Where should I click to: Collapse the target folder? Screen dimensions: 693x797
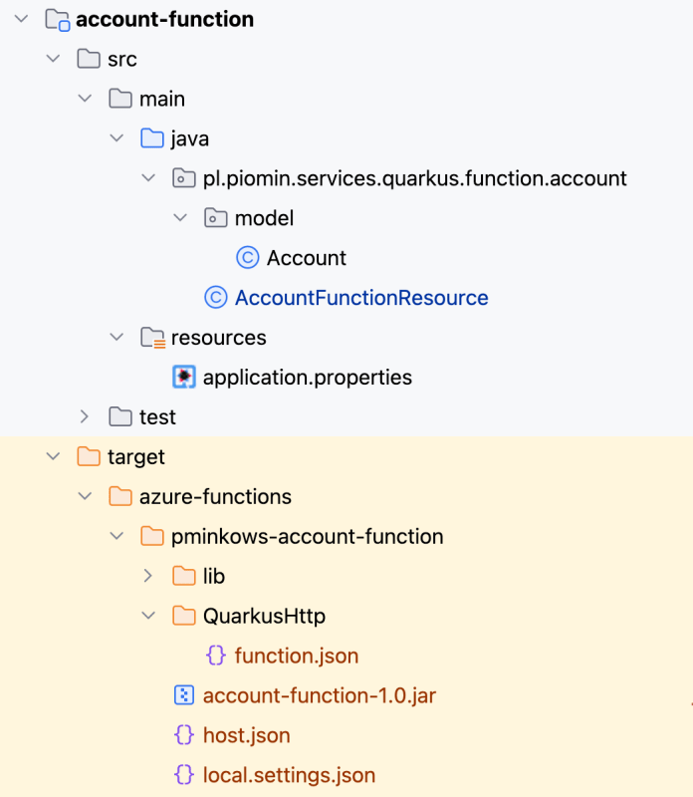point(53,457)
